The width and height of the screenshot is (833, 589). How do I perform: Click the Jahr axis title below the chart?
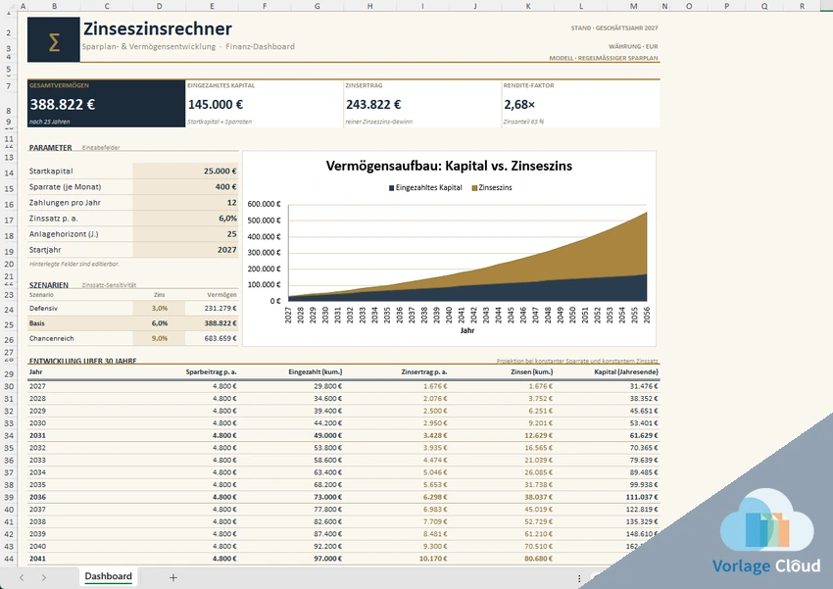[467, 330]
